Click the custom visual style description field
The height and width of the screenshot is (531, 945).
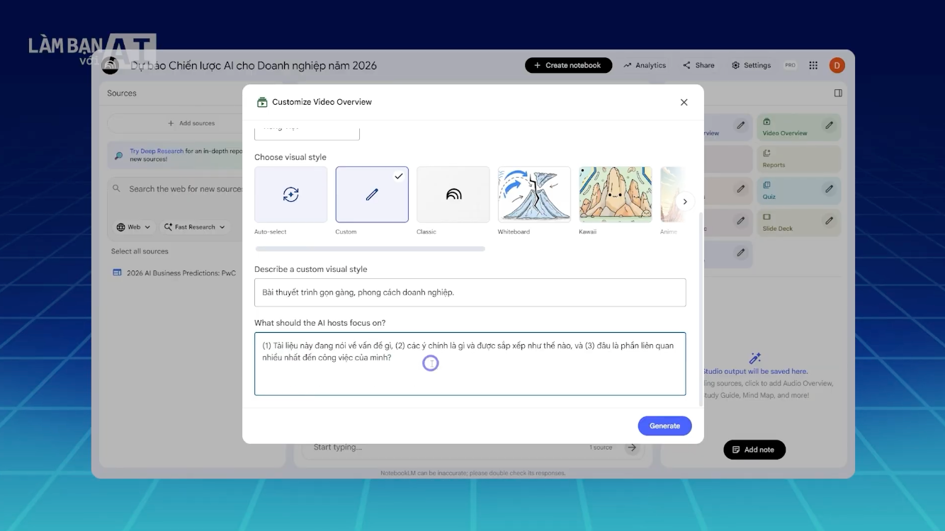click(x=470, y=292)
